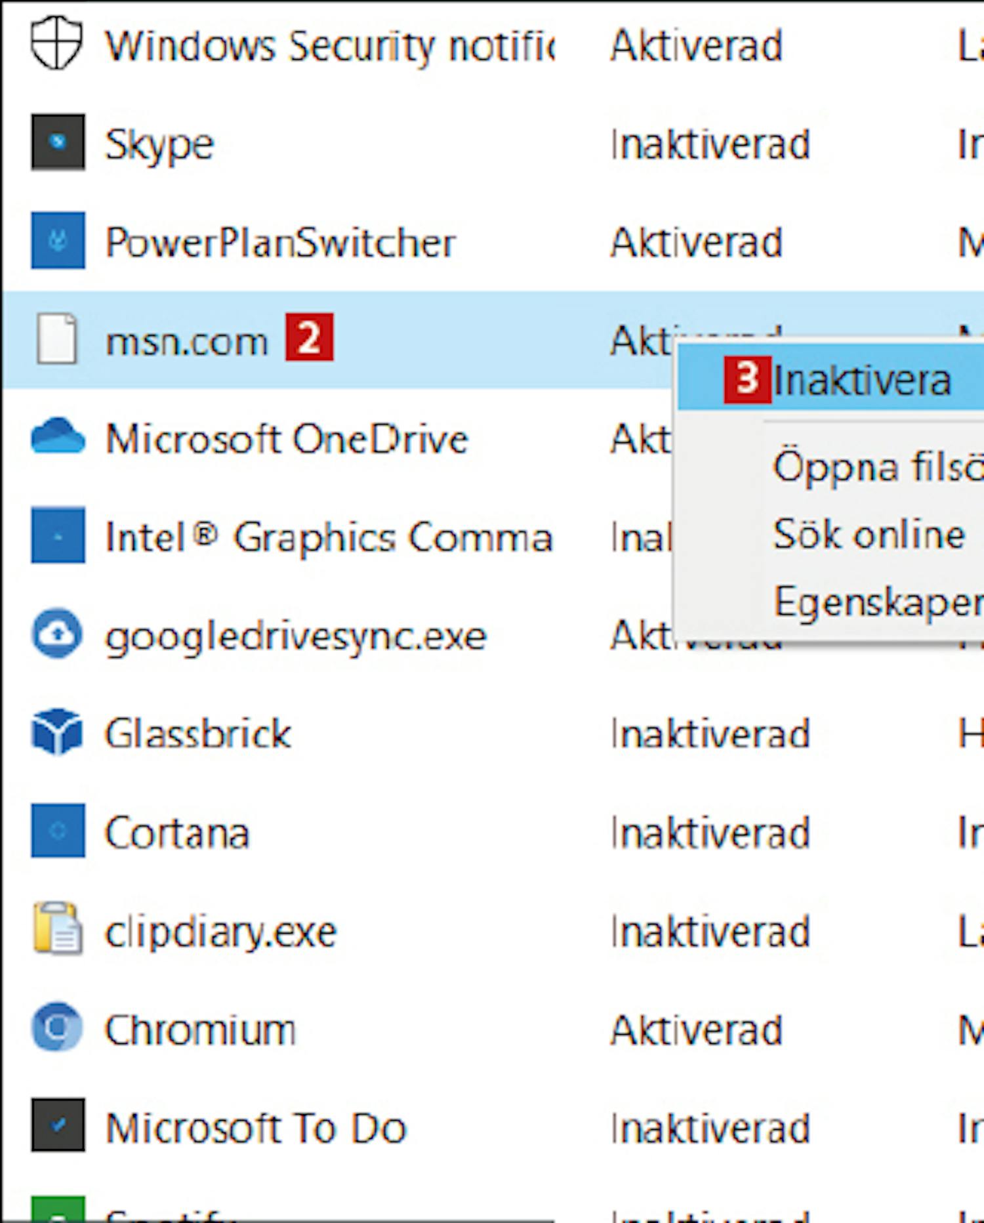Select the Intel Graphics Command row name
This screenshot has width=984, height=1223.
point(329,537)
